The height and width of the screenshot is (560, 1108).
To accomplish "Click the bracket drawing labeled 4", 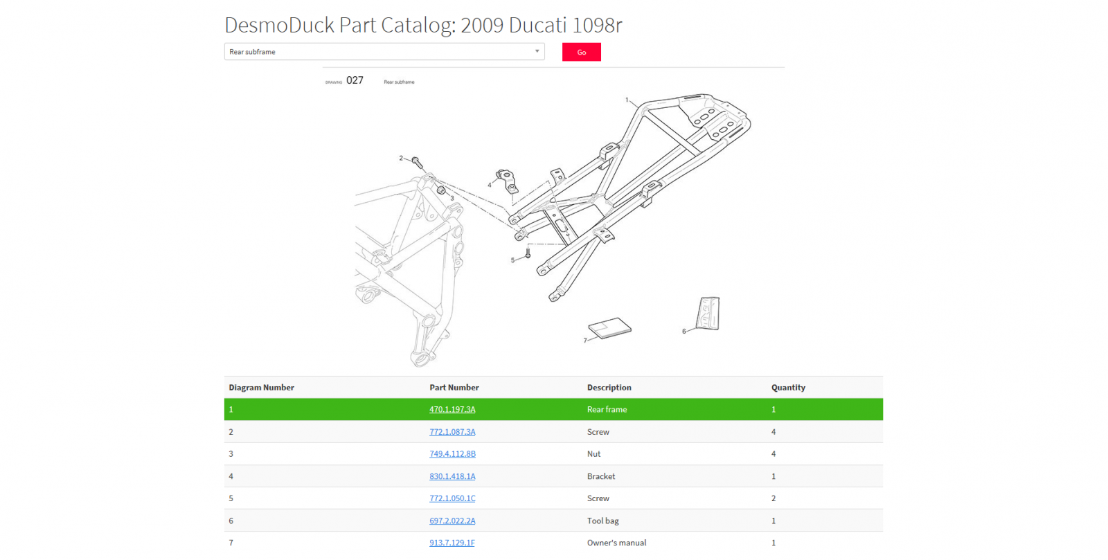I will click(x=507, y=181).
